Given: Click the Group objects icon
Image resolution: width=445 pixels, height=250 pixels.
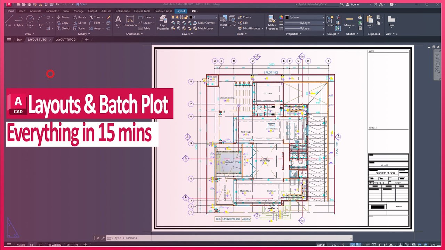Looking at the screenshot, I should point(330,21).
